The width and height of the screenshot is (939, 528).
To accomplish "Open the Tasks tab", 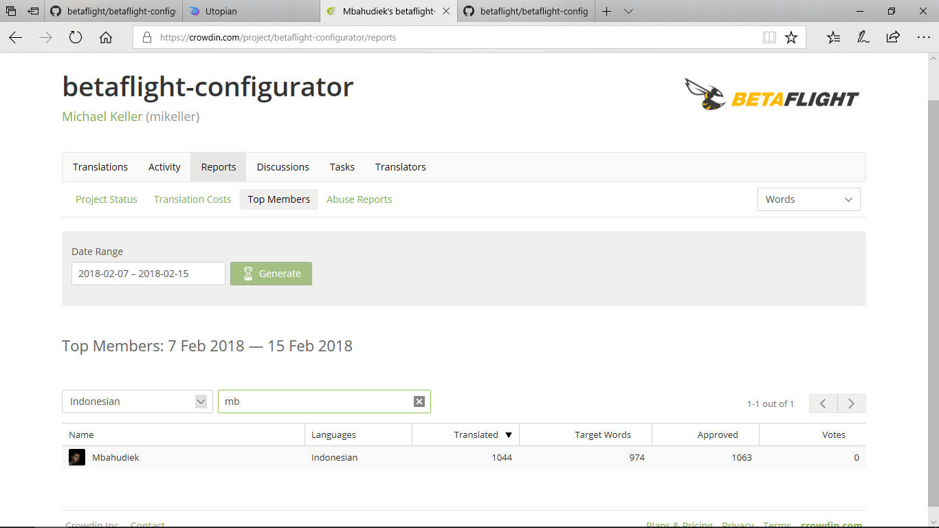I will pyautogui.click(x=342, y=167).
